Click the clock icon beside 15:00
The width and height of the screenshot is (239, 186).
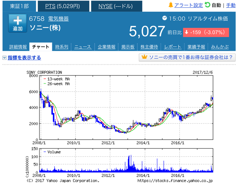[x=164, y=18]
